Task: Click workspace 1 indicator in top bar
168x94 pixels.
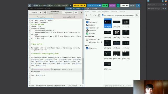Action: (29, 5)
